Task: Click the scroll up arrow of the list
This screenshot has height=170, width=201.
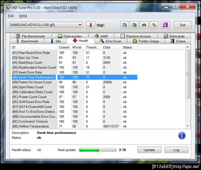Action: (x=188, y=47)
